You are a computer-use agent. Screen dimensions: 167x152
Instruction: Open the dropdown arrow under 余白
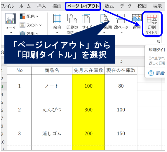pos(57,32)
